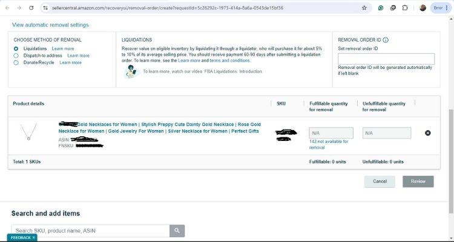Screen dimensions: 454x242
Task: Click Unfulfillable quantity for removal header
Action: click(384, 106)
